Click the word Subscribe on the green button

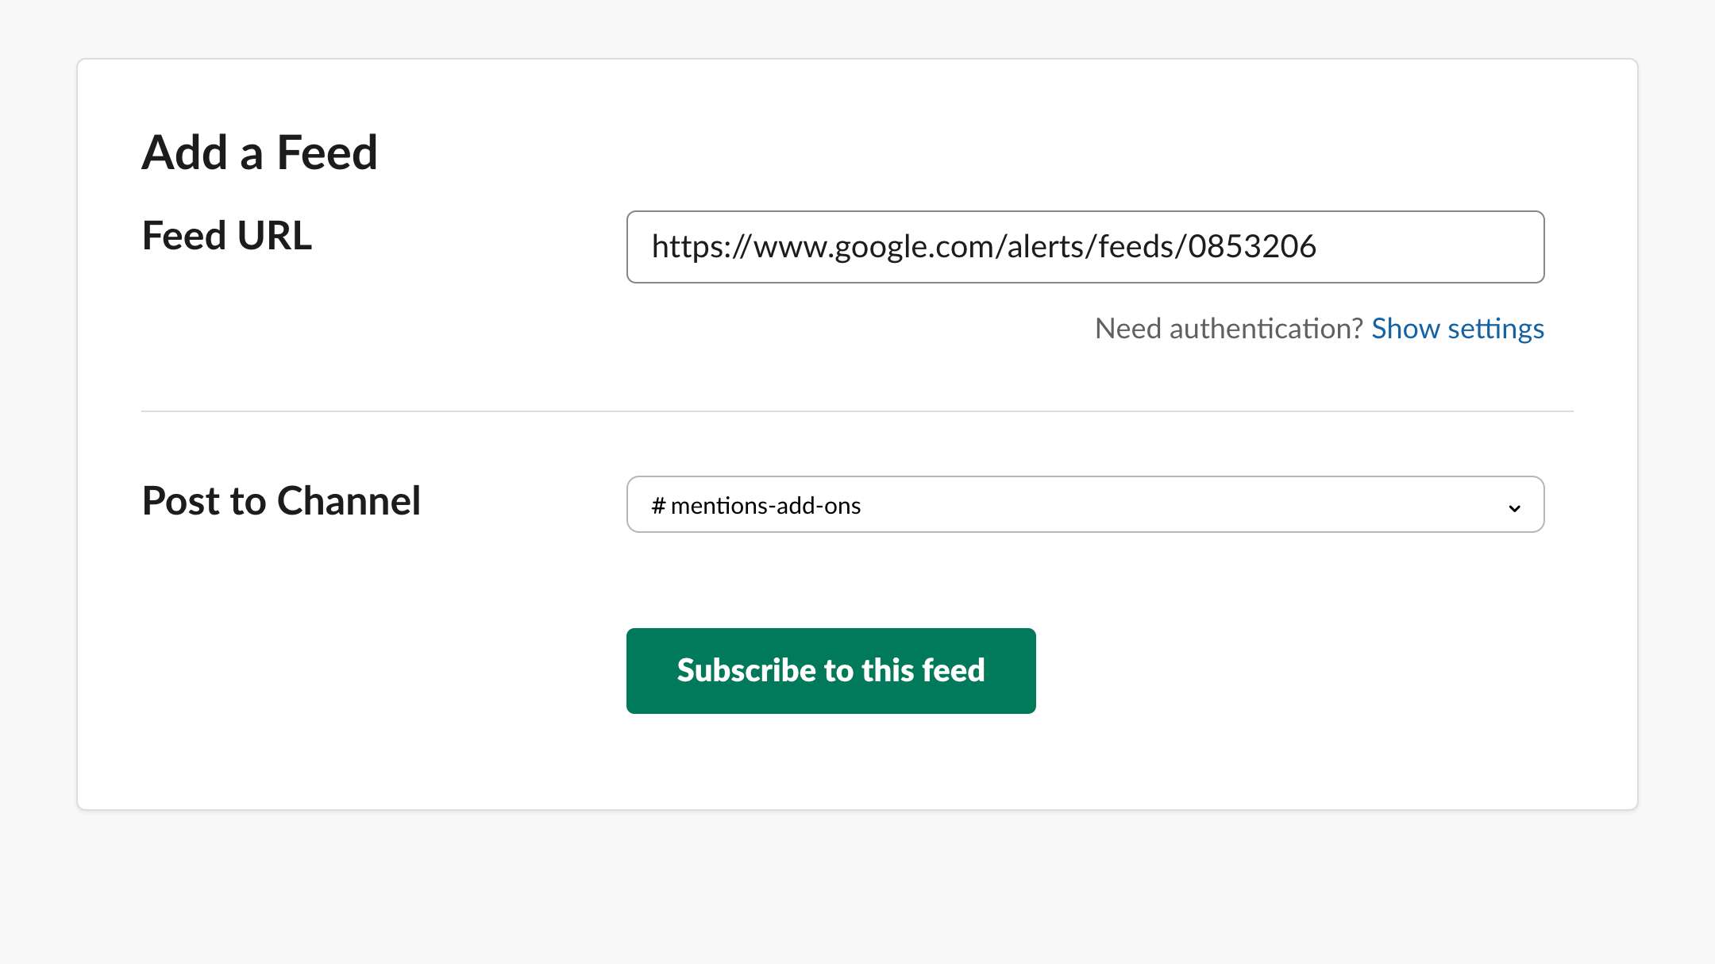point(746,671)
